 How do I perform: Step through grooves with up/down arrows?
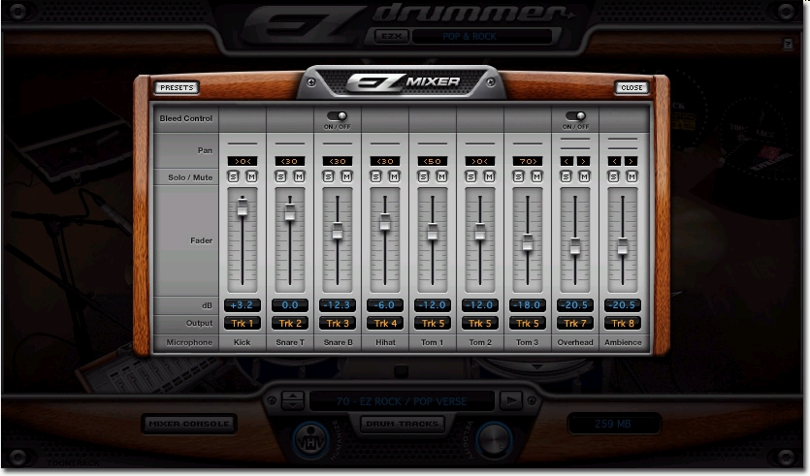pos(293,400)
